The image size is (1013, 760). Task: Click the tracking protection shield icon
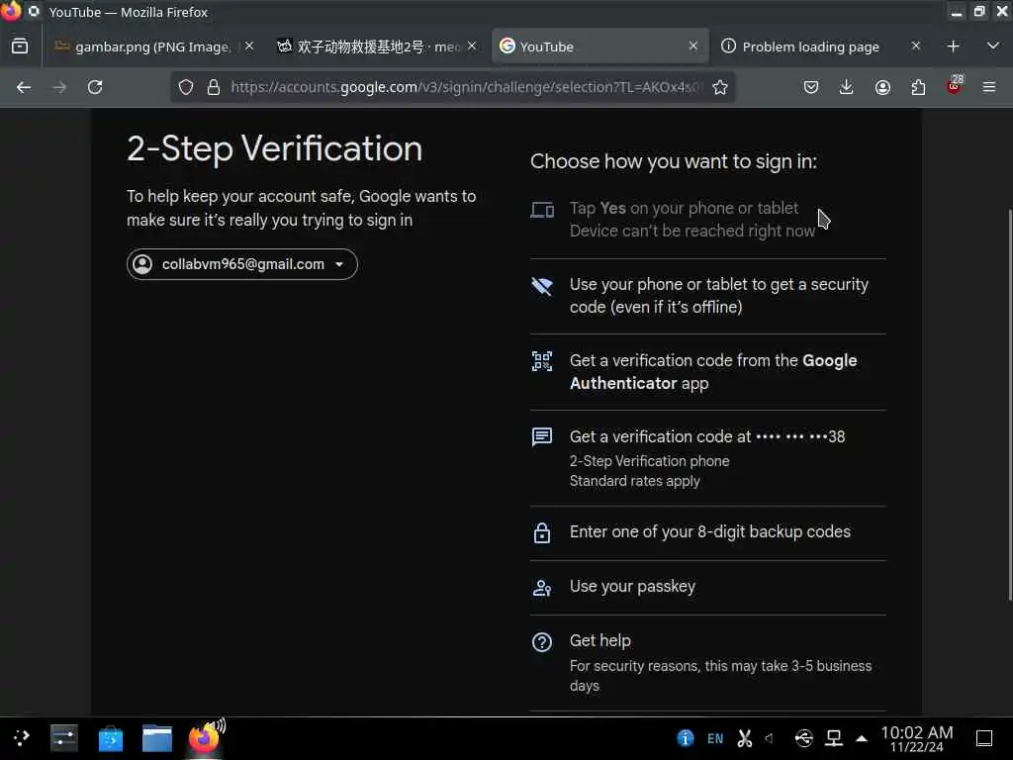[x=186, y=87]
